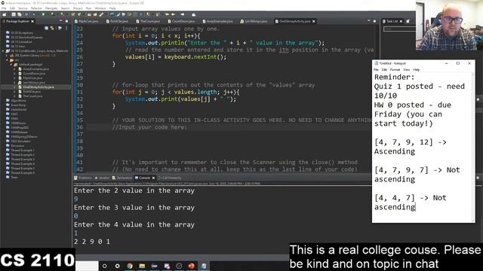Collapse the (default package) node
This screenshot has width=483, height=271.
11,65
